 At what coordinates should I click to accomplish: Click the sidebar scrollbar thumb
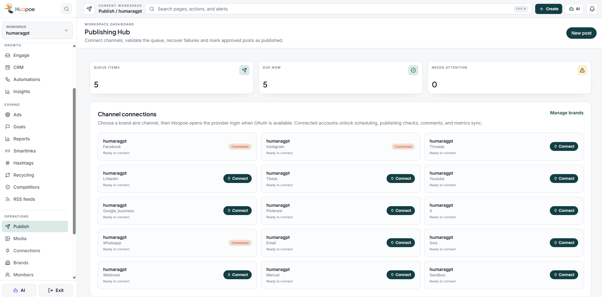(74, 161)
